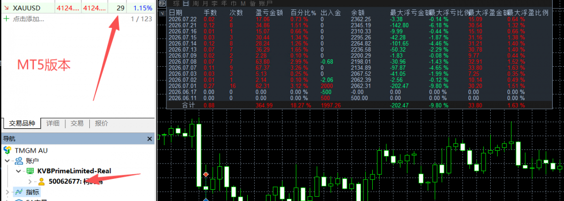The width and height of the screenshot is (564, 201).
Task: Click the profit value 67.37
Action: (x=262, y=68)
